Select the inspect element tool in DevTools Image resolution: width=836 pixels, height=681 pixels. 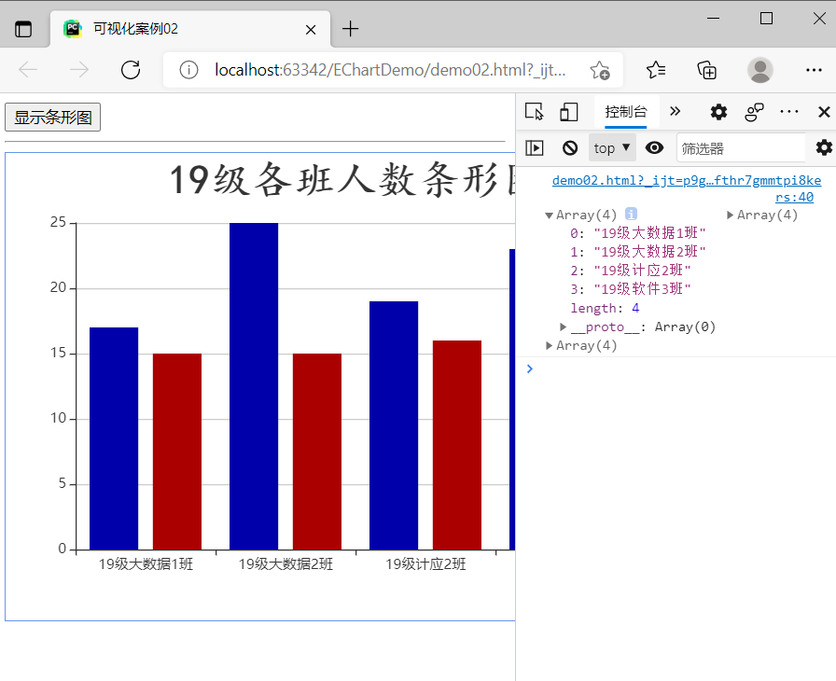(534, 111)
